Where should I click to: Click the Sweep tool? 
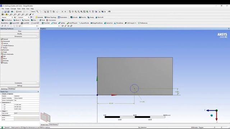[x=91, y=17]
